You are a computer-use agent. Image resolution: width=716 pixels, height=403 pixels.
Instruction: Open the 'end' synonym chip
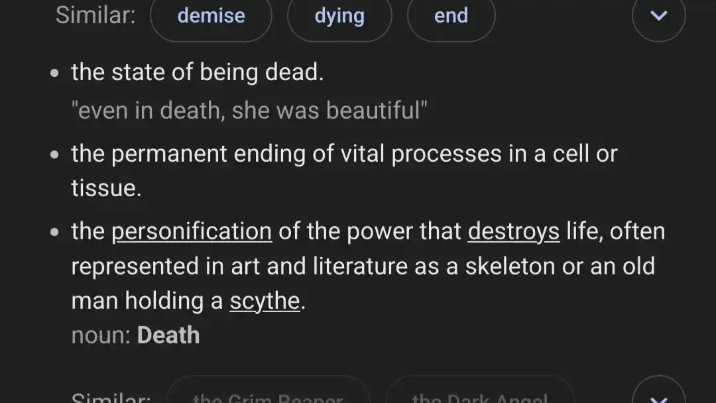click(451, 16)
